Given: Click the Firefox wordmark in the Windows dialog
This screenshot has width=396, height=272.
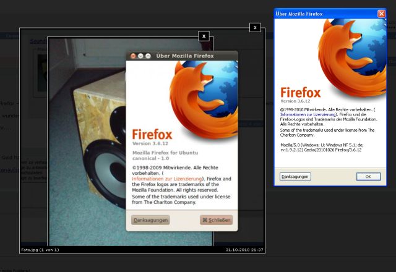Looking at the screenshot, I should click(301, 92).
